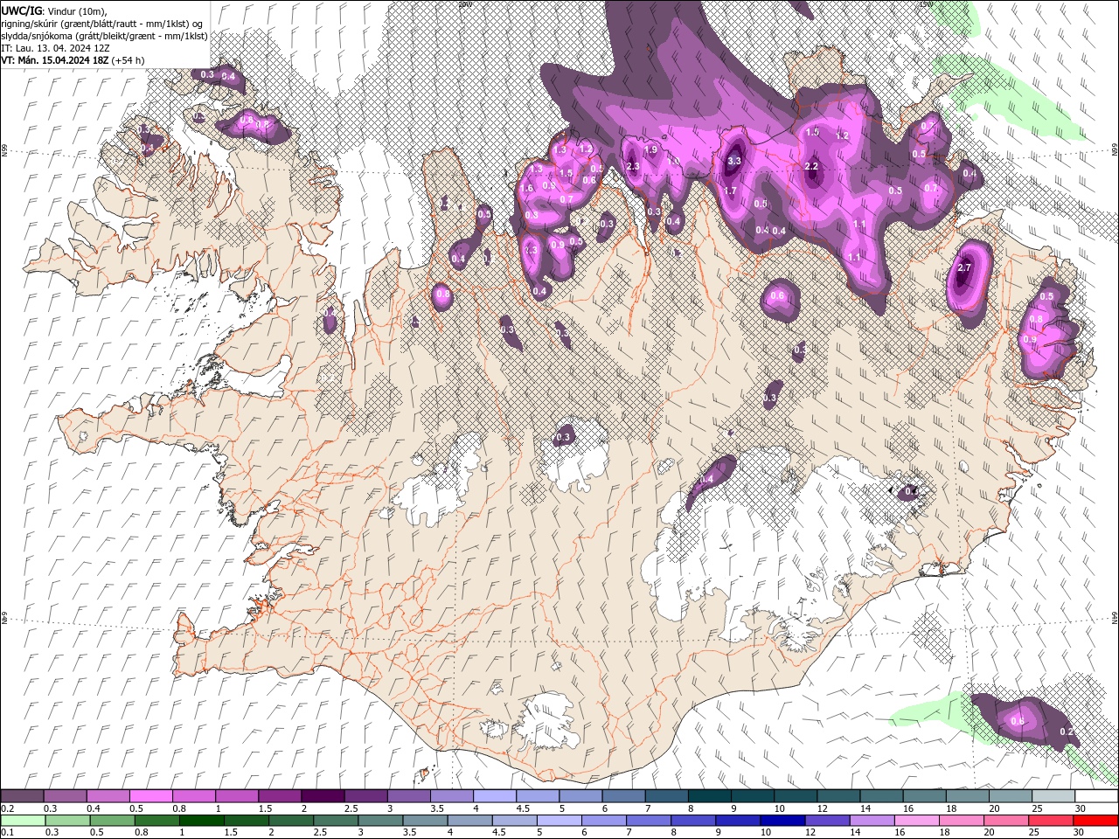Click the UWC/IG title text

point(23,10)
